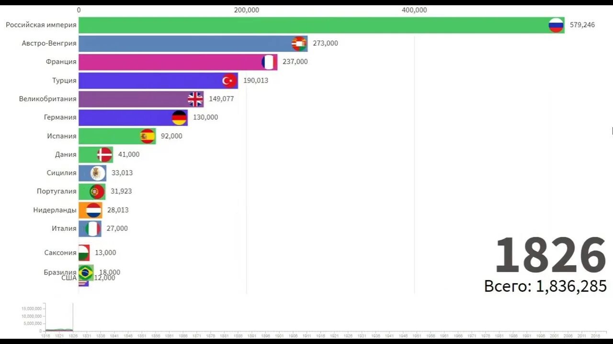Viewport: 613px width, 344px height.
Task: Click the value 149,077
Action: [x=221, y=99]
